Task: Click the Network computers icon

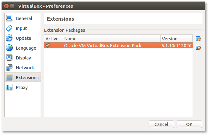Action: (9, 67)
